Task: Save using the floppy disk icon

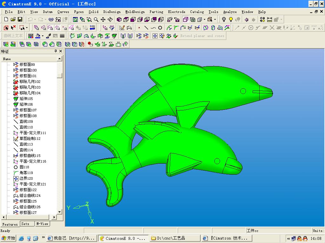Action: click(20, 19)
